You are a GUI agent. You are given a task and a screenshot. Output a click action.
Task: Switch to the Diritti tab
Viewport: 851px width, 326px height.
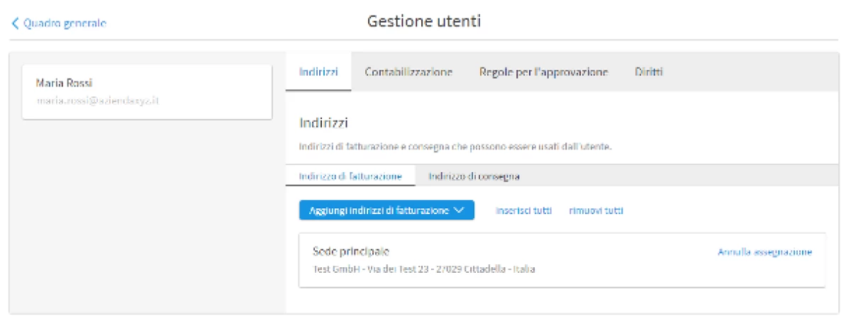pyautogui.click(x=649, y=72)
